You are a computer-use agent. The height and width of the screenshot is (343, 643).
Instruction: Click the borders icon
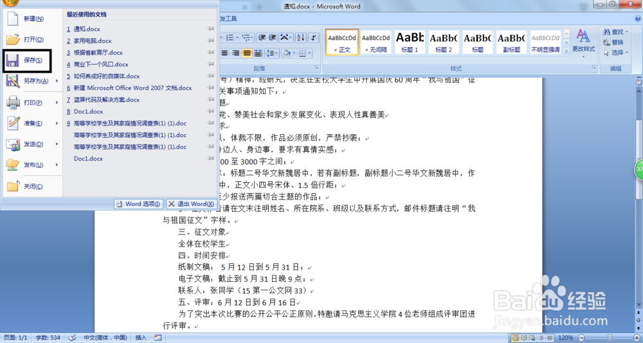[x=302, y=53]
